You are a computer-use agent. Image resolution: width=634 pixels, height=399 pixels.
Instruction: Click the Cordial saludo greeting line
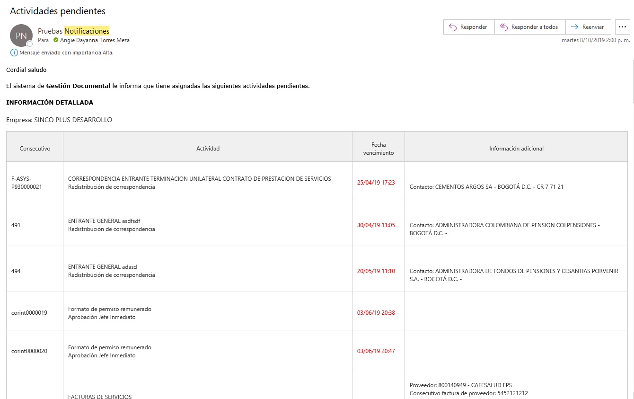point(26,70)
